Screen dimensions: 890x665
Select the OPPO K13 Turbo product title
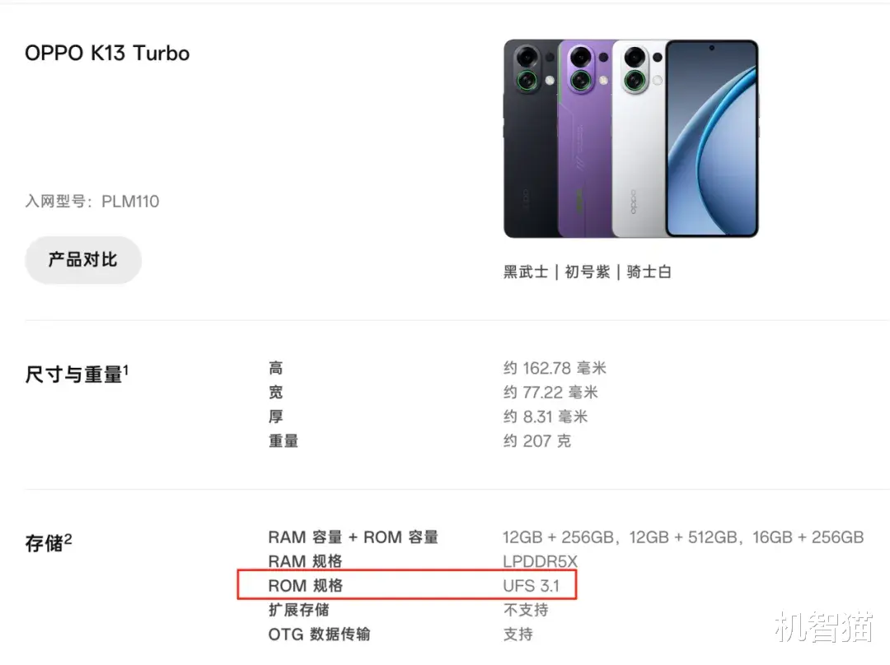click(x=106, y=53)
